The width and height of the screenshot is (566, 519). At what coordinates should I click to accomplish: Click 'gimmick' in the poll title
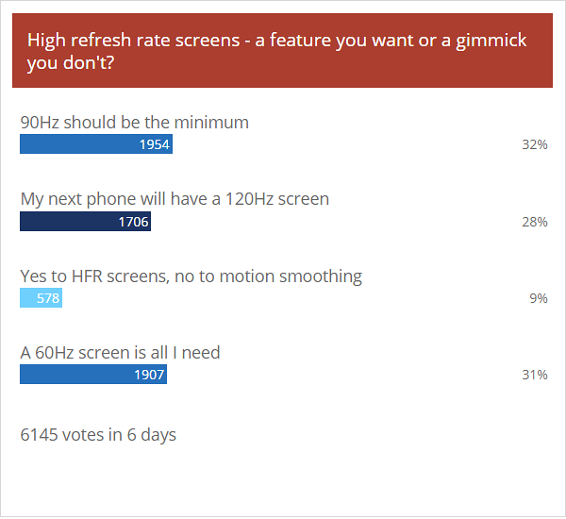click(x=491, y=41)
